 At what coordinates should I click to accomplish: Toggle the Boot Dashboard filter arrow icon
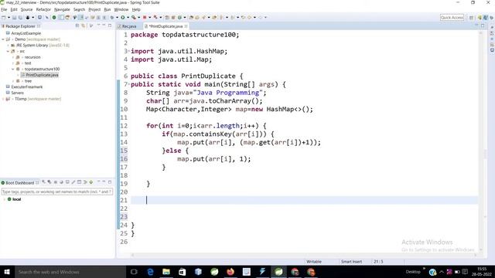click(x=85, y=182)
